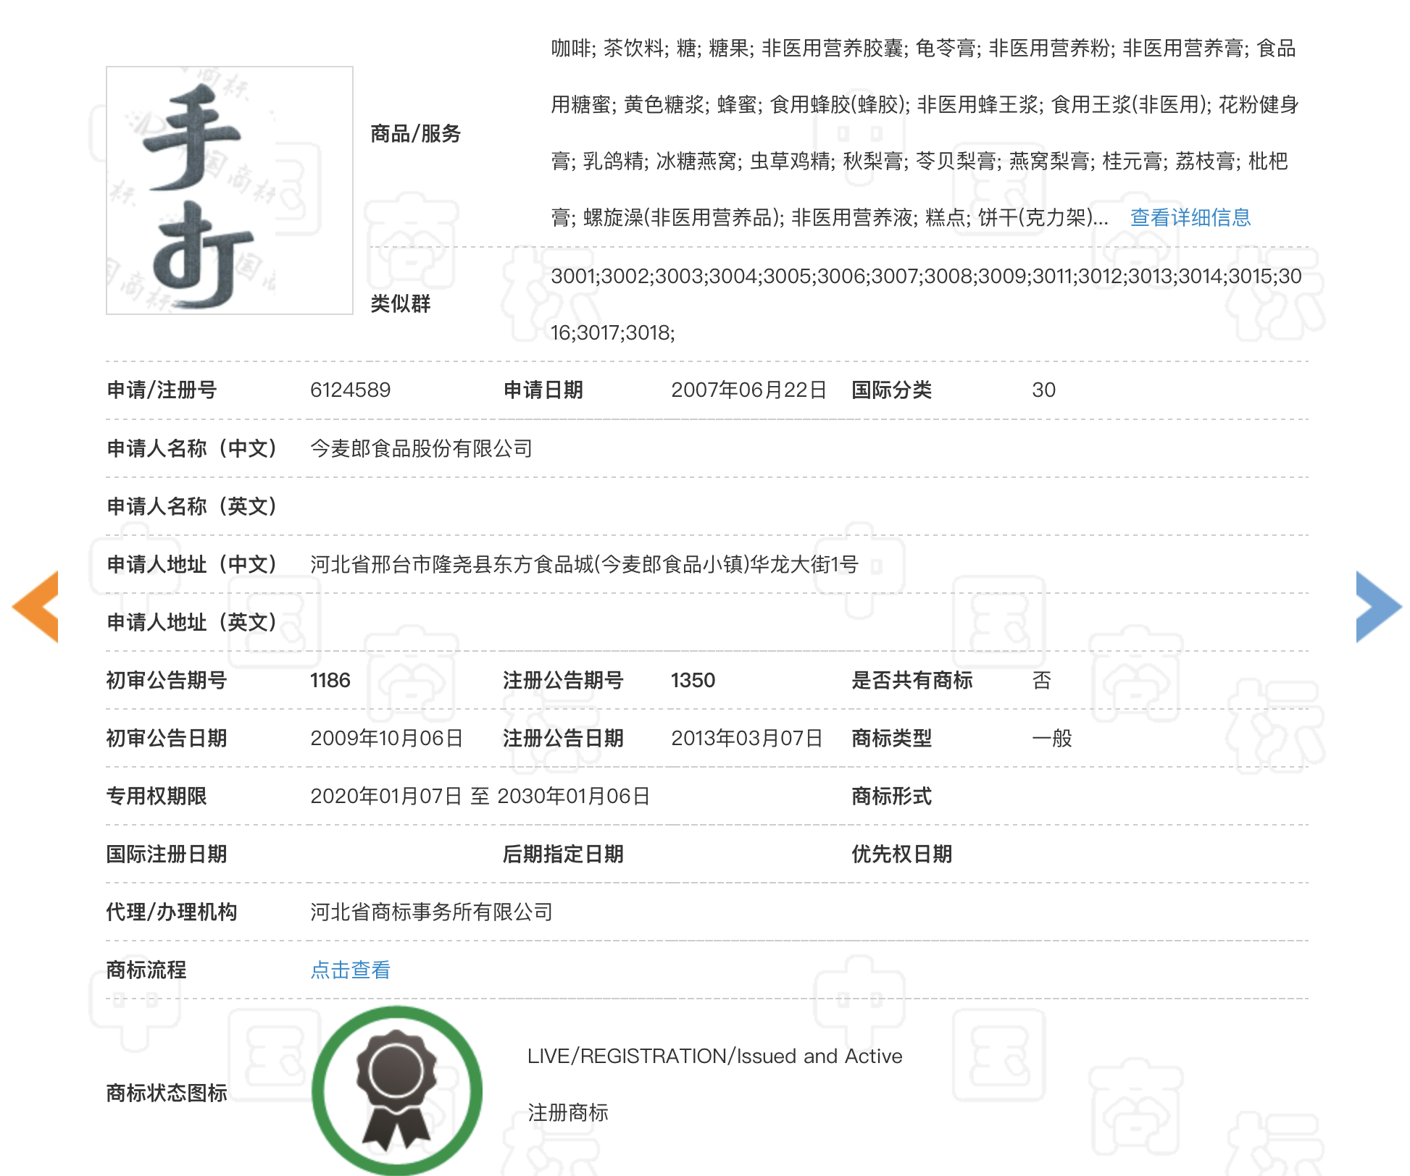This screenshot has height=1176, width=1410.
Task: Click the 商品/服务 field label
Action: 415,134
